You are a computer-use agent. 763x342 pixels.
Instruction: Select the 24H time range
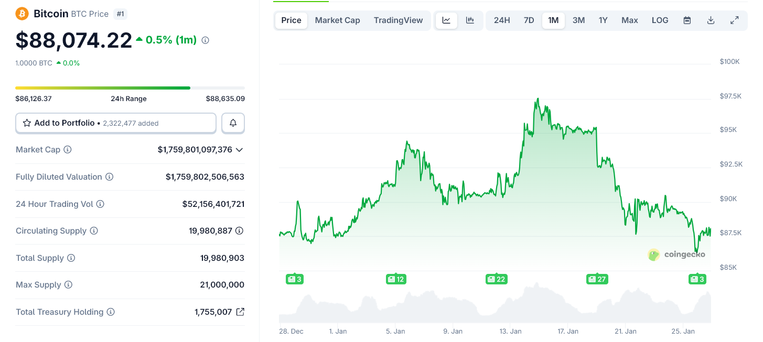pos(501,20)
